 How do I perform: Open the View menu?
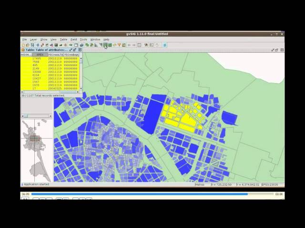click(53, 39)
